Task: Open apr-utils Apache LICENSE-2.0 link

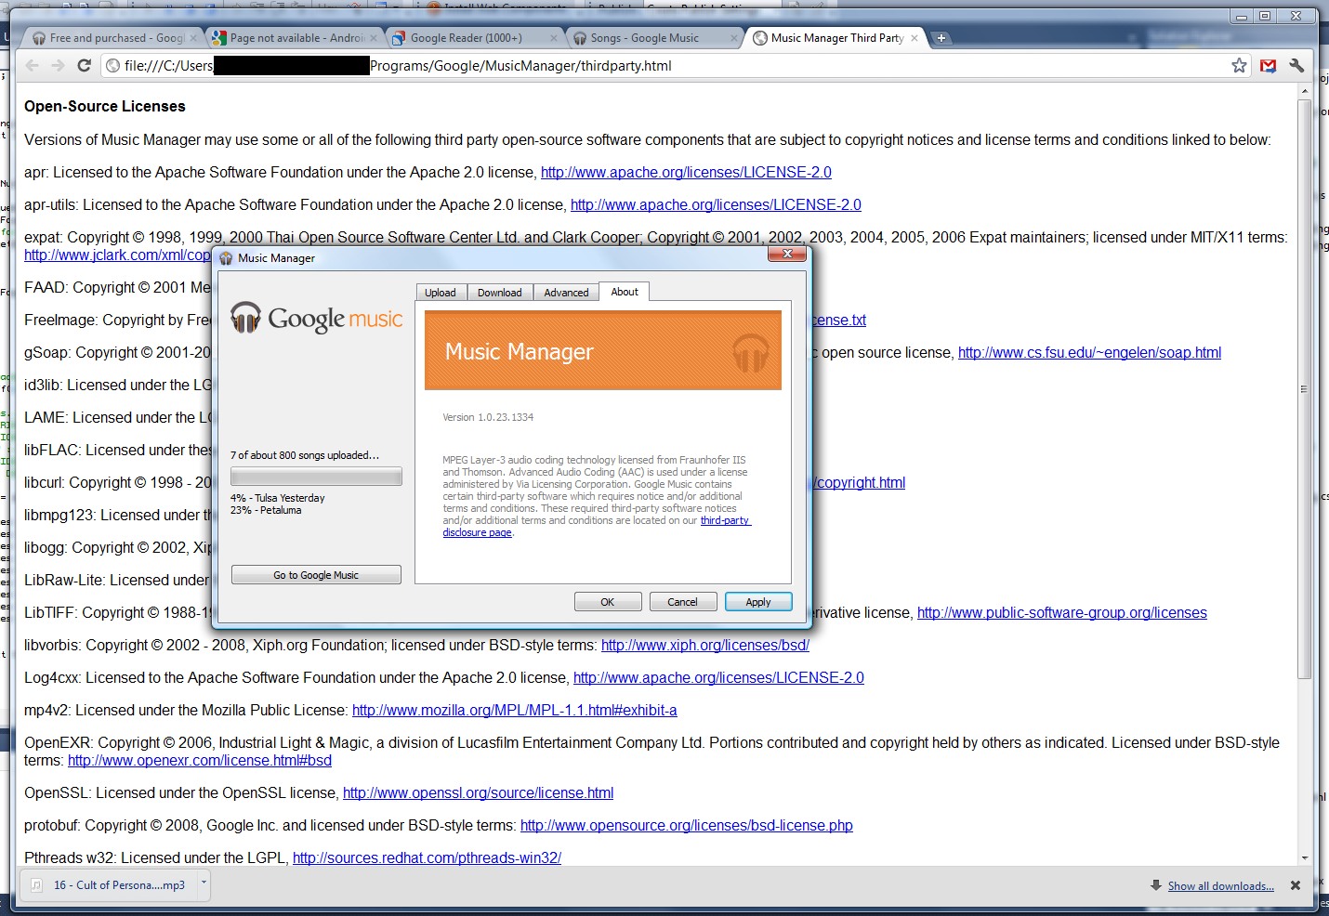Action: (x=716, y=205)
